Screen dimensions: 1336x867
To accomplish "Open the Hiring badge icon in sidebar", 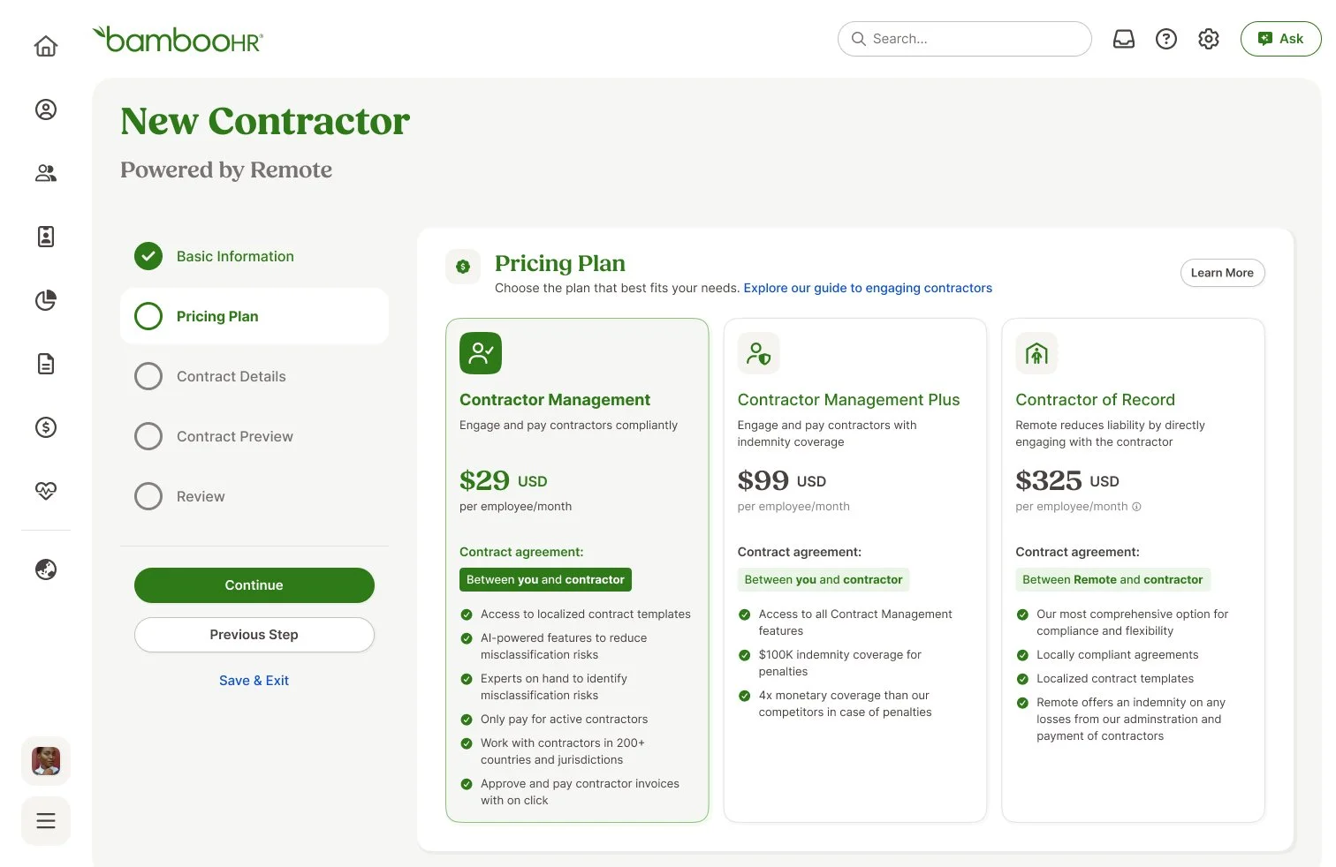I will point(46,237).
